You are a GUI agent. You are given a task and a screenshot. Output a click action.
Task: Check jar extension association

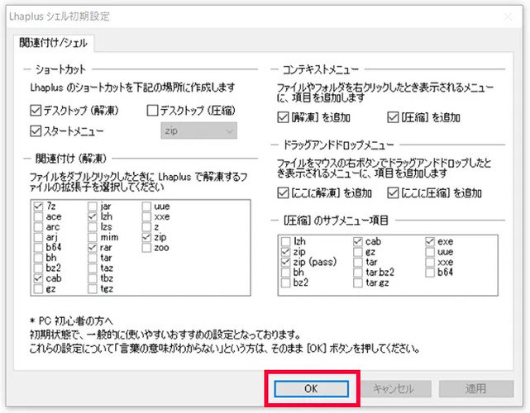coord(93,206)
